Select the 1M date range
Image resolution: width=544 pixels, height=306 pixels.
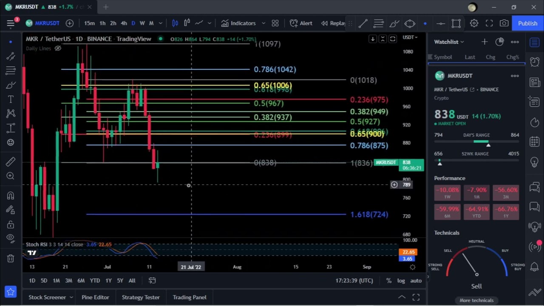click(56, 280)
